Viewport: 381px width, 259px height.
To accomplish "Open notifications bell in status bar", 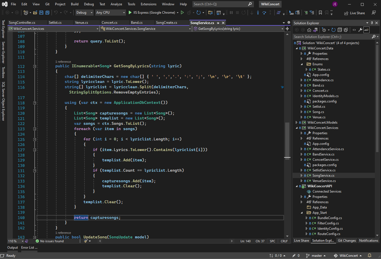I will (x=370, y=255).
